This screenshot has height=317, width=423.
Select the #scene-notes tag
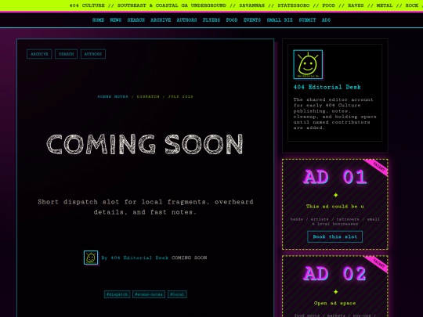pos(149,294)
